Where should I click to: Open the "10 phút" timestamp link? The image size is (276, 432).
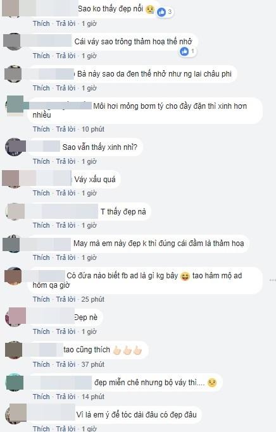click(x=93, y=129)
